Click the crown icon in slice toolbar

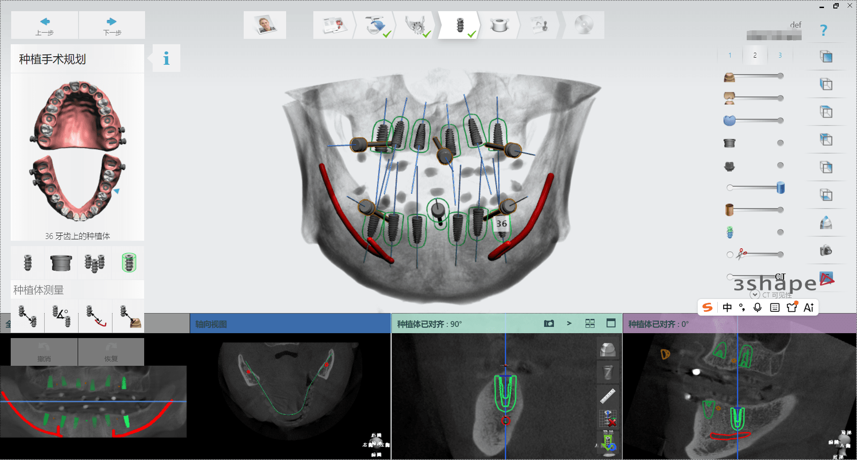click(608, 349)
